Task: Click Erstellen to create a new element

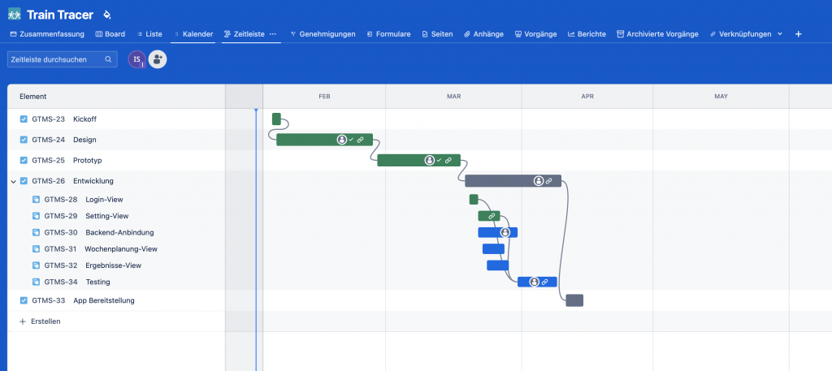Action: point(45,321)
